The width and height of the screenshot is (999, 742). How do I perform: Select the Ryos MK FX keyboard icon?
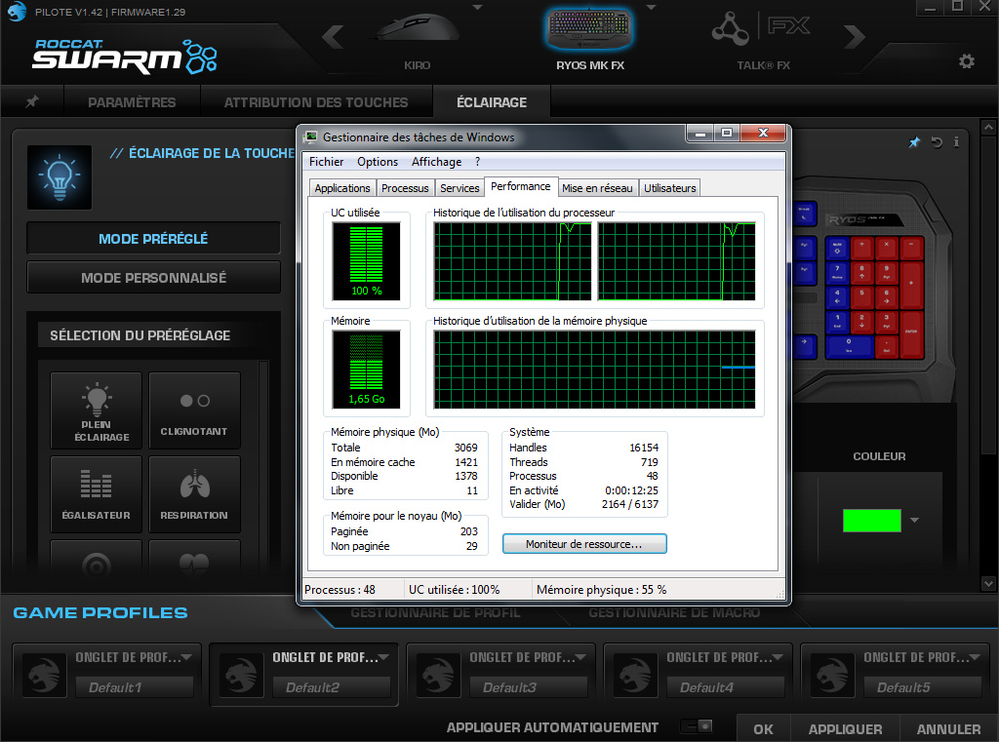[x=590, y=29]
